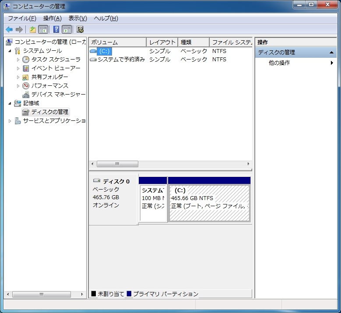Click the volume list scroll left arrow
Viewport: 341px width, 313px height.
92,164
